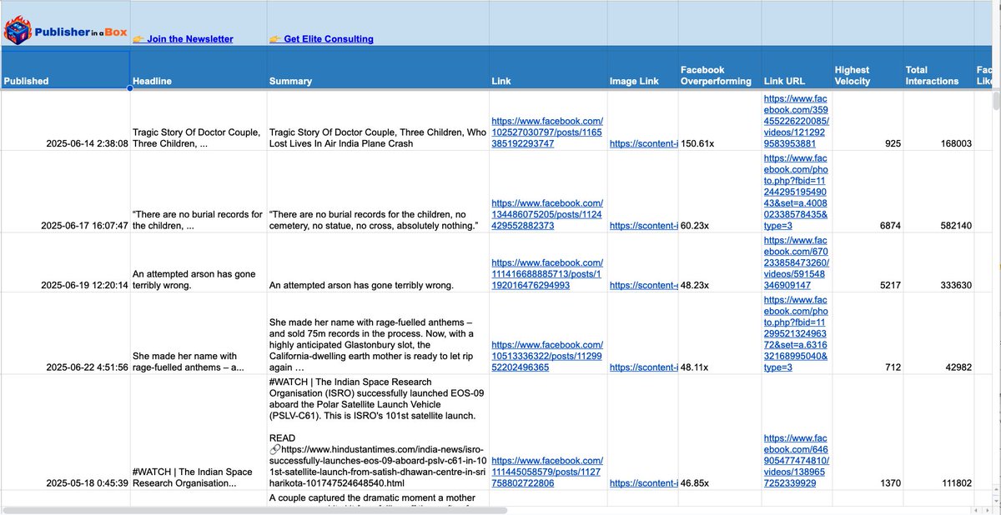Screen dimensions: 1001x515
Task: Open the scontent image link in 48.23x row
Action: (643, 285)
